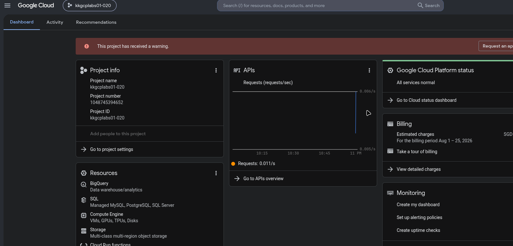This screenshot has height=246, width=513.
Task: Click the API requests chart spike line
Action: click(356, 112)
